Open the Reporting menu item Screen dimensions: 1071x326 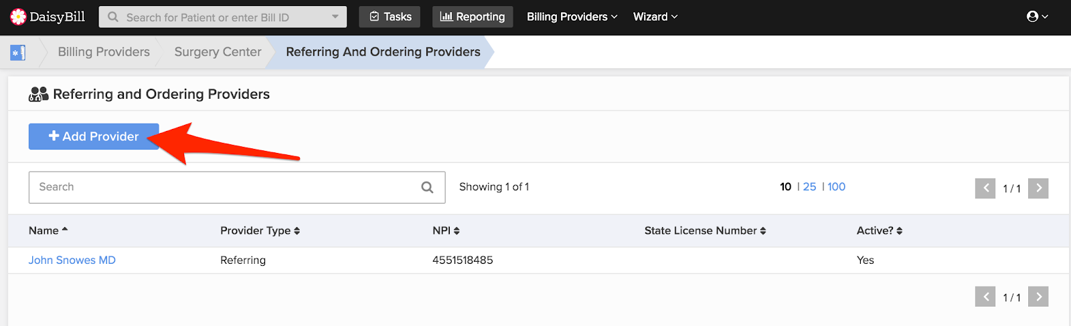coord(473,17)
